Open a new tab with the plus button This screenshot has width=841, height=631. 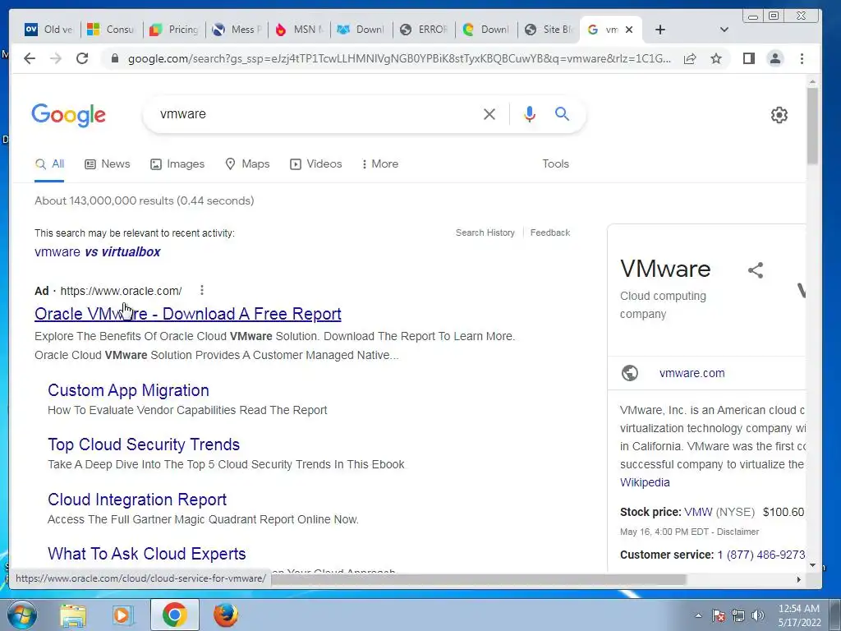pos(660,30)
